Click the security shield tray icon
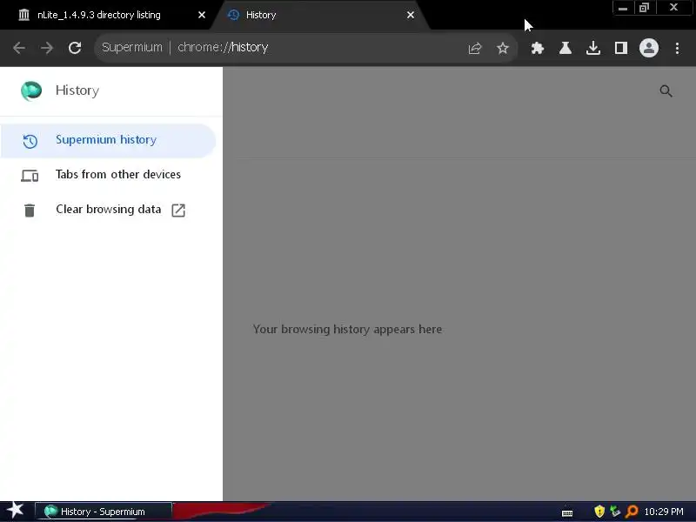 tap(599, 512)
